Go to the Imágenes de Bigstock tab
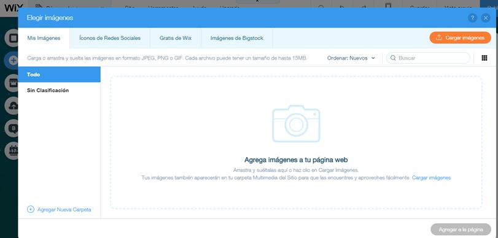The width and height of the screenshot is (498, 238). click(237, 38)
